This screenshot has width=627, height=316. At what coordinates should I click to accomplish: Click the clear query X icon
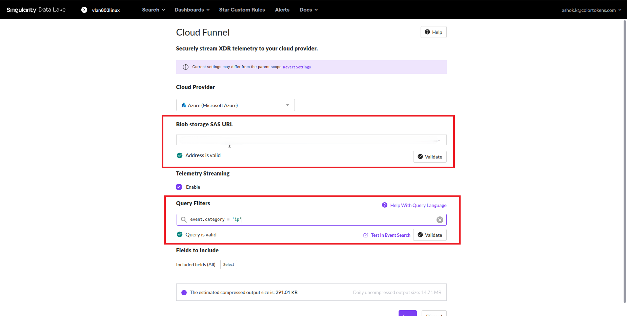coord(440,220)
